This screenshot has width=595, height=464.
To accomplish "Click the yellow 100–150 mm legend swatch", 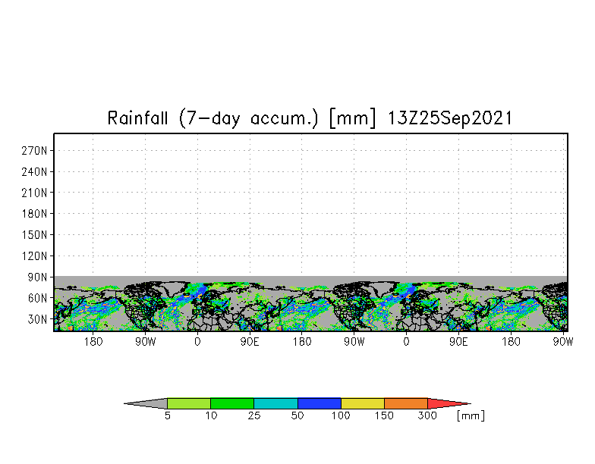I will pos(363,403).
